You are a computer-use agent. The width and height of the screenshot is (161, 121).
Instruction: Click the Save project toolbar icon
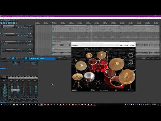6,21
